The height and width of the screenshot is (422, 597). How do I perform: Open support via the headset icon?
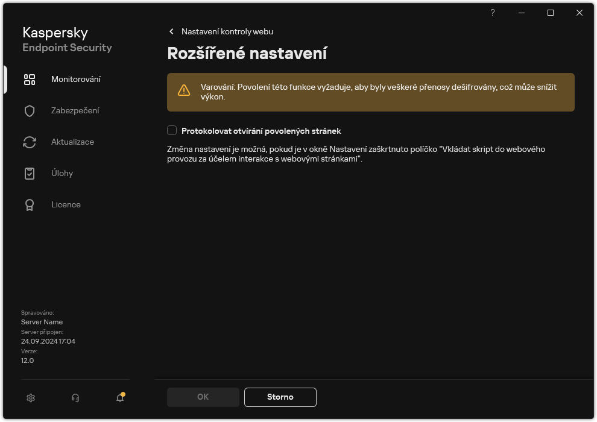75,398
